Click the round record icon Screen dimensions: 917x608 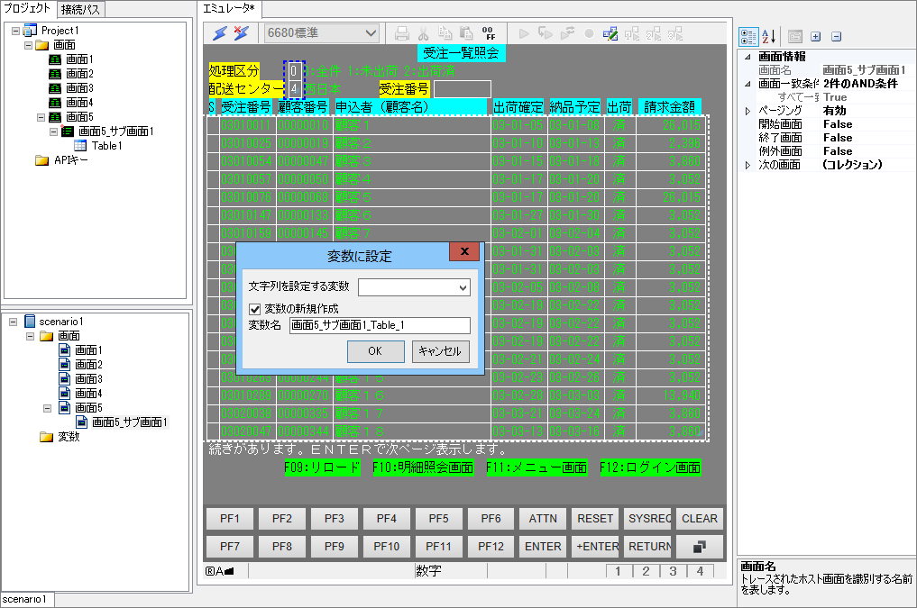pyautogui.click(x=589, y=34)
